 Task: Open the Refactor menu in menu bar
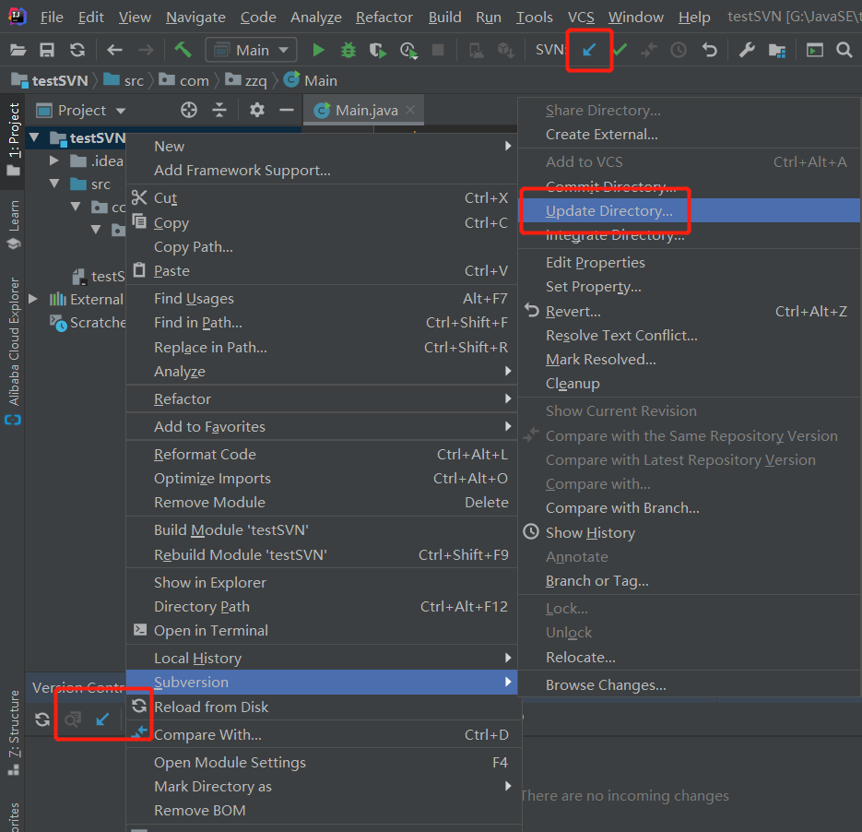(384, 17)
